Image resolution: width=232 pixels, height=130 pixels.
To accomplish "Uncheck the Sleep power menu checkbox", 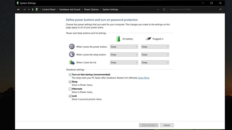I will tap(70, 82).
